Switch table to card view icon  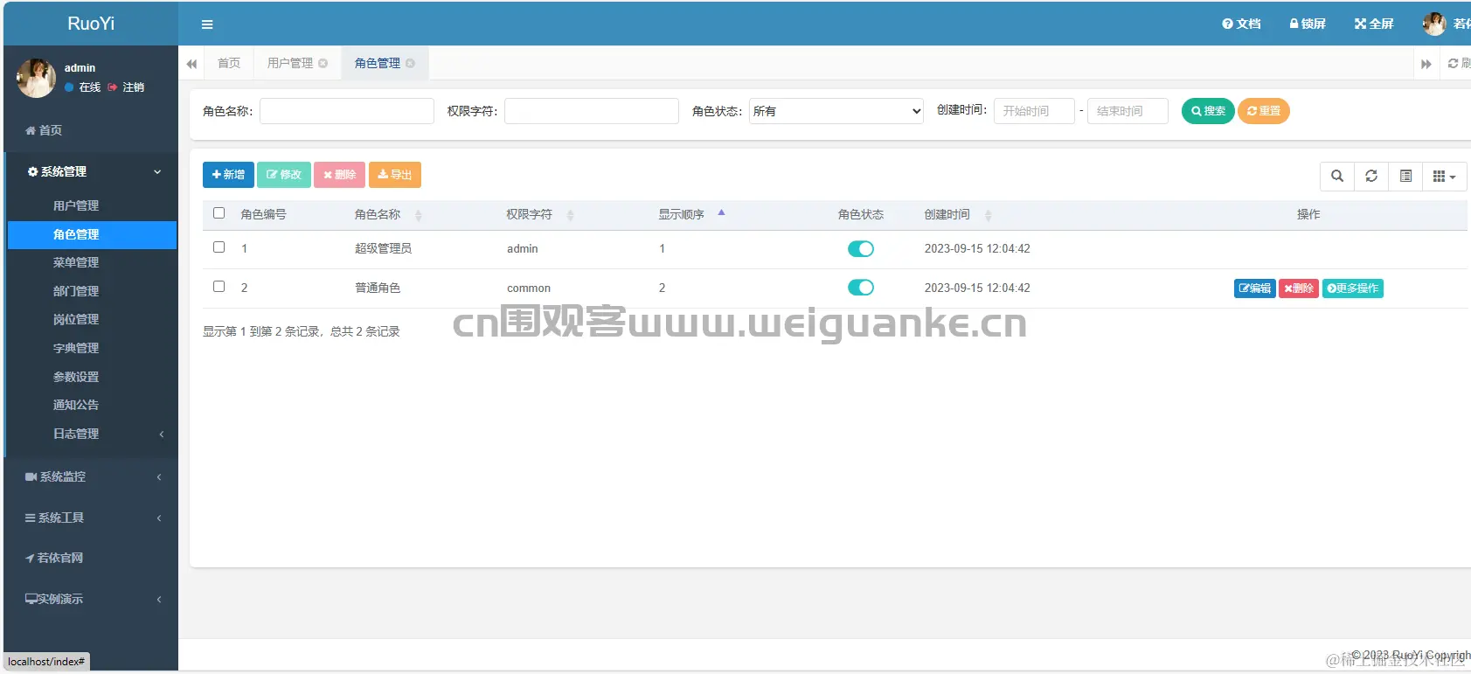tap(1405, 176)
